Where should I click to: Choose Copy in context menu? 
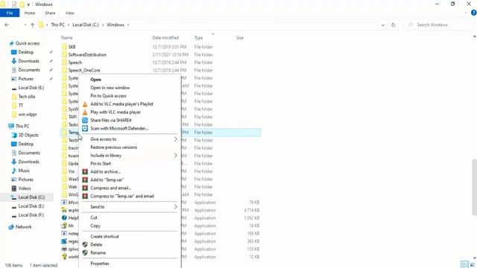pos(95,226)
